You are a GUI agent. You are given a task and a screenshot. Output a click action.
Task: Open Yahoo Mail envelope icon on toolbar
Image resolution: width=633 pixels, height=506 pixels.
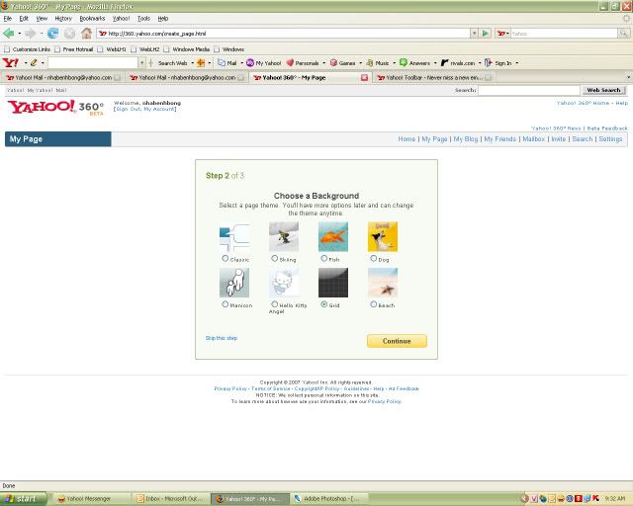pyautogui.click(x=222, y=63)
